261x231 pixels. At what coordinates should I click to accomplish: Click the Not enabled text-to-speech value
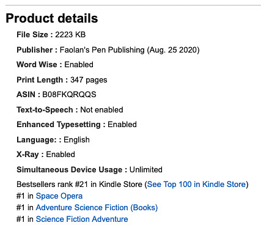click(x=101, y=109)
